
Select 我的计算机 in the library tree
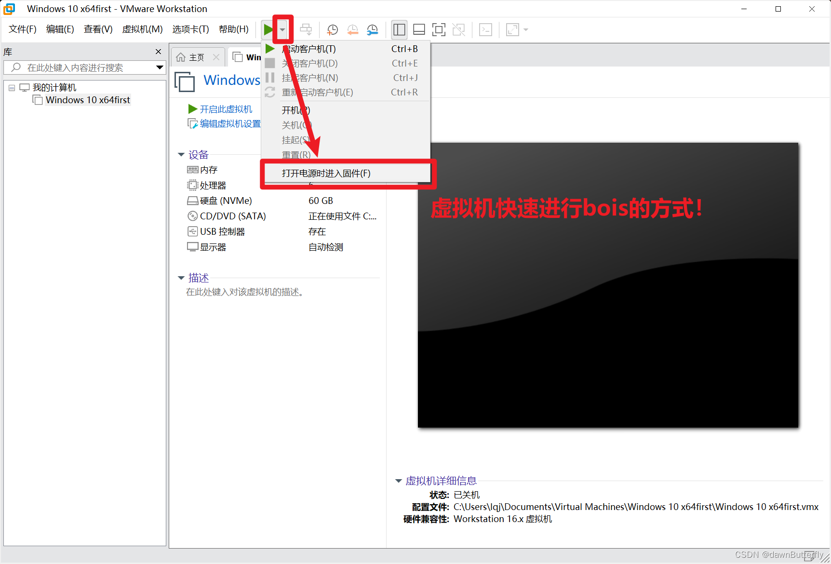click(x=54, y=88)
